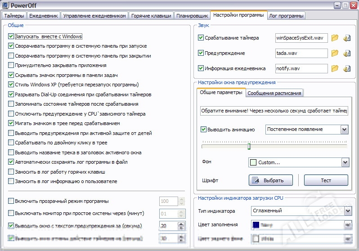This screenshot has height=251, width=359.
Task: Check "Включить прозрачный режим программы"
Action: click(11, 201)
